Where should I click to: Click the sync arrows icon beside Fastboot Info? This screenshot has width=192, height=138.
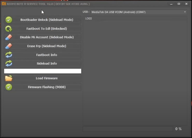point(9,55)
